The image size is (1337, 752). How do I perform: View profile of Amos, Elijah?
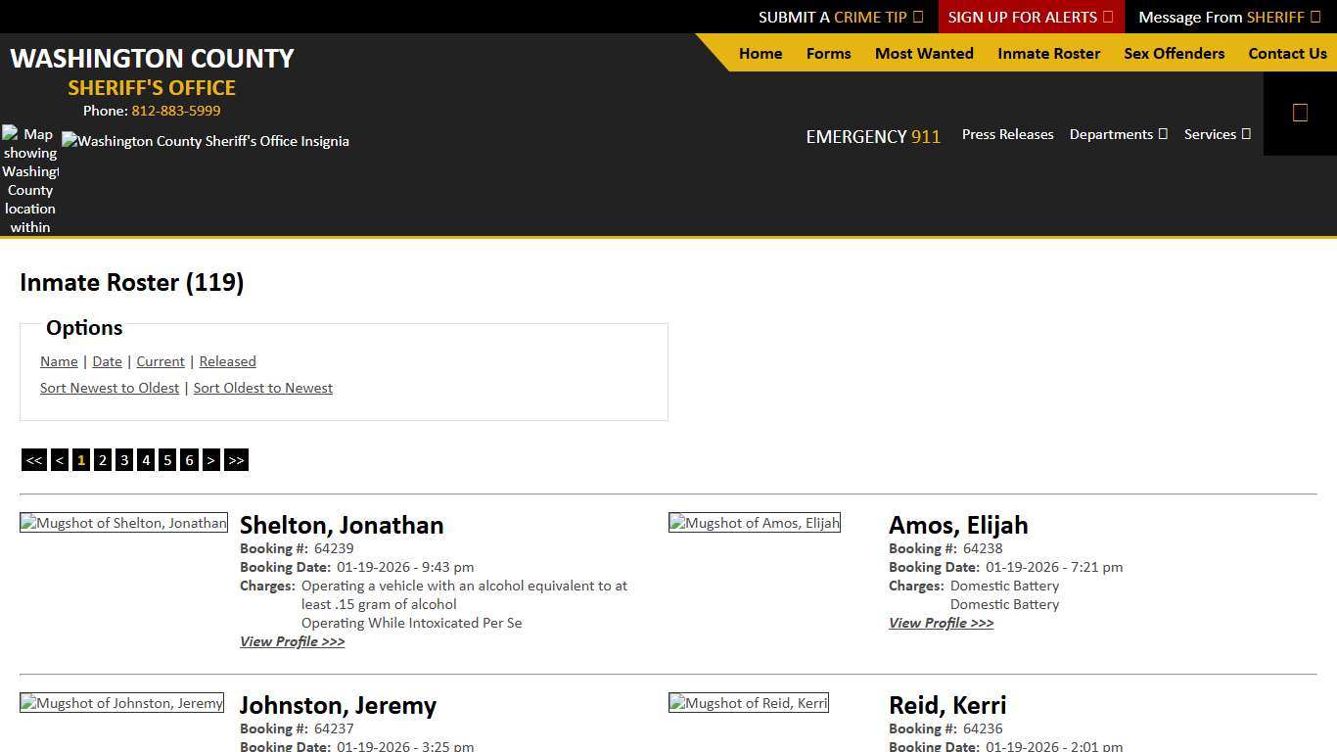coord(941,623)
